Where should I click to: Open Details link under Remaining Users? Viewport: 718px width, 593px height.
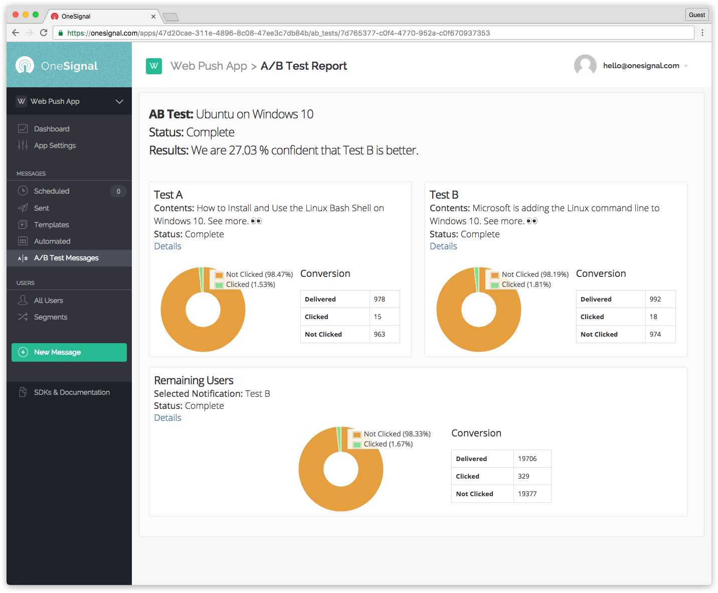click(x=167, y=418)
